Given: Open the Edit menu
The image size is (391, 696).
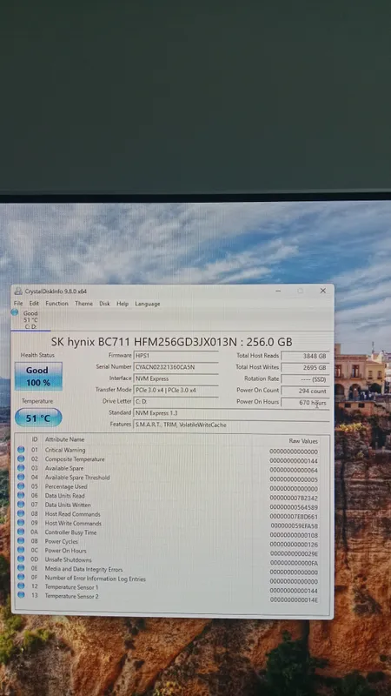Looking at the screenshot, I should point(34,304).
